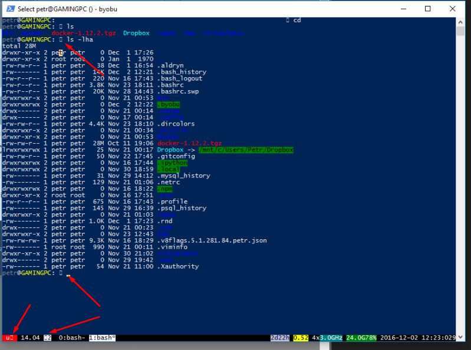Click the .local directory entry

coord(169,169)
